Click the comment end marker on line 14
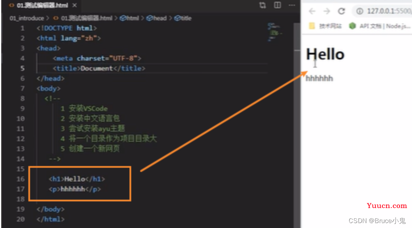 [55, 159]
